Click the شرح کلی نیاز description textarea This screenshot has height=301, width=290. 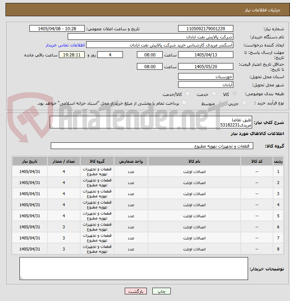151,122
